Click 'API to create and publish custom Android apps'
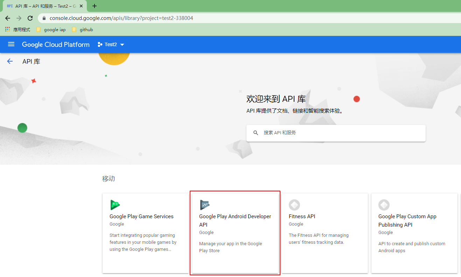The width and height of the screenshot is (461, 277). 412,247
